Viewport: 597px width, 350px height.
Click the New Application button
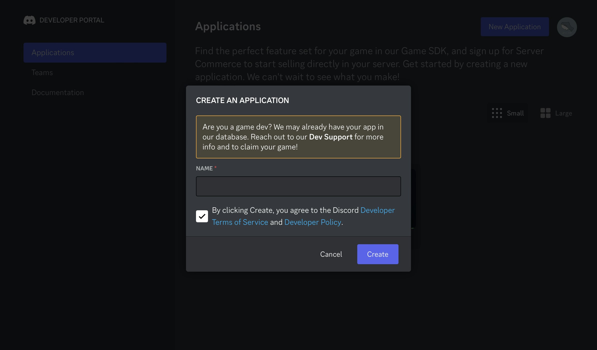(x=514, y=27)
